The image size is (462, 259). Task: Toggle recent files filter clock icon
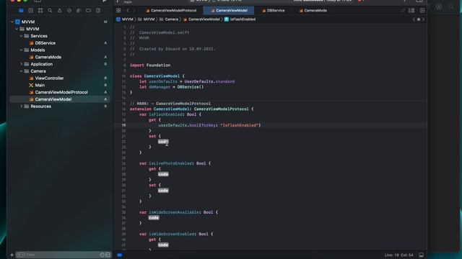102,255
